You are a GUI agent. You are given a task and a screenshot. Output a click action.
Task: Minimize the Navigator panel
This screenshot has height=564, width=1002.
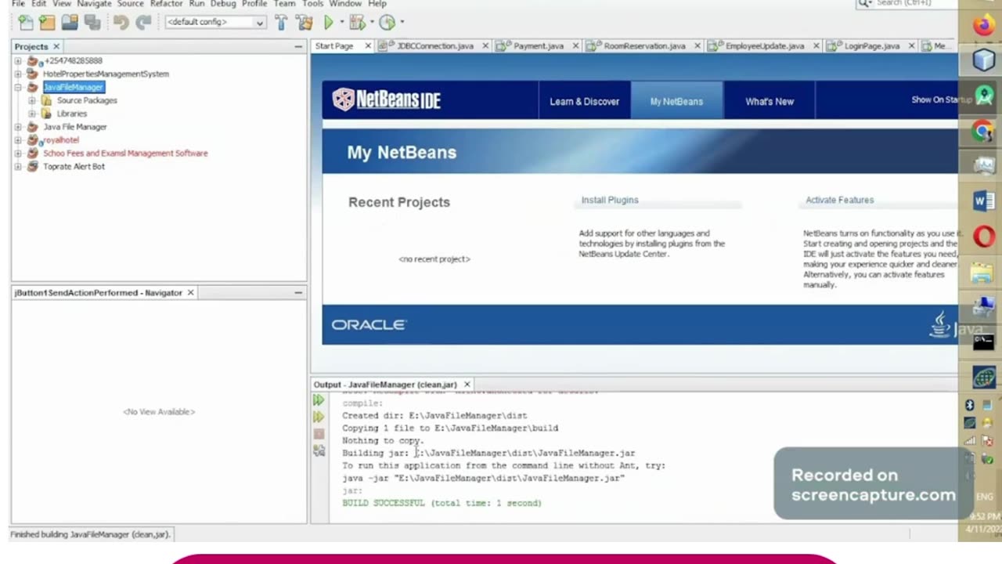[x=298, y=292]
